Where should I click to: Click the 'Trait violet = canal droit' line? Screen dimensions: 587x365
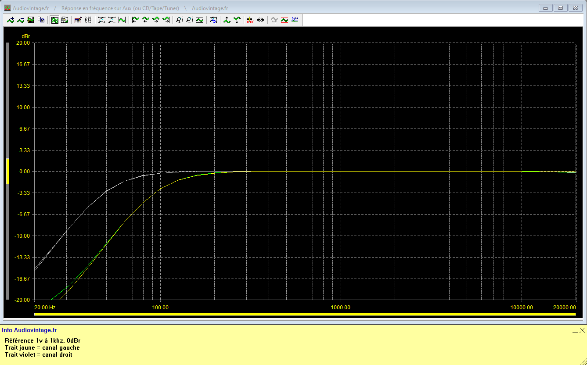pos(39,354)
